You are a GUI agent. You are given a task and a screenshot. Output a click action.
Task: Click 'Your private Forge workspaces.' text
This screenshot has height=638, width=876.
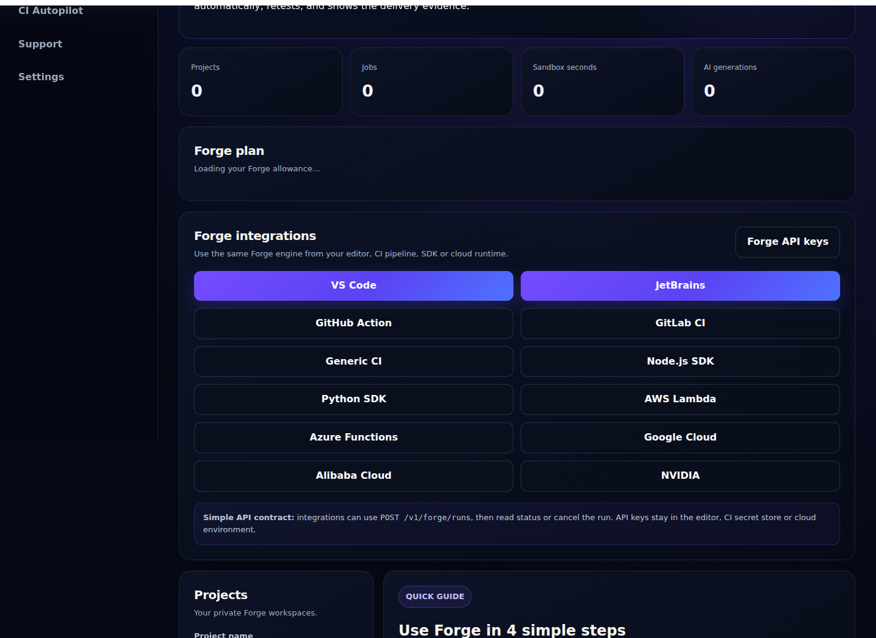[255, 613]
